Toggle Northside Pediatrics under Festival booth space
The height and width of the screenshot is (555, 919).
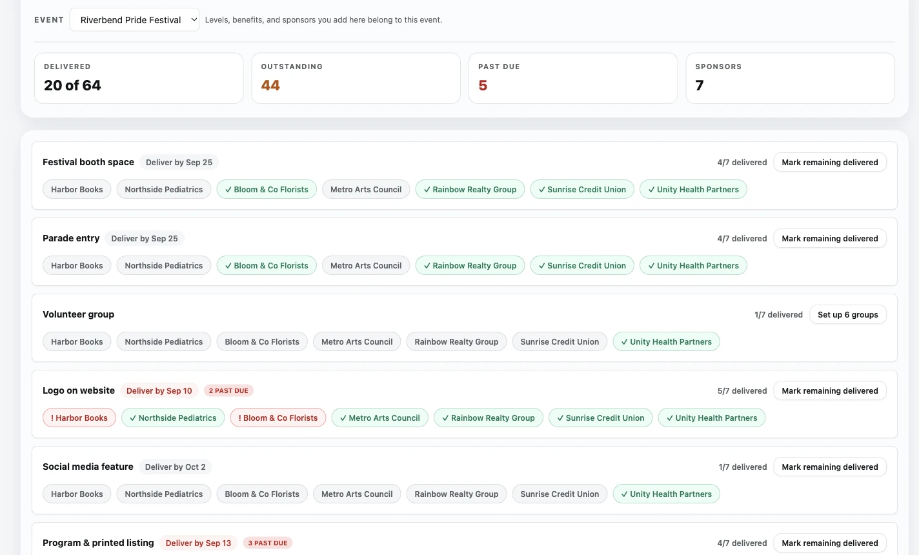(x=164, y=190)
